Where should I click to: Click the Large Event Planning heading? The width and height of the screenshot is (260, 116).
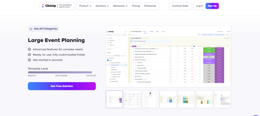[56, 40]
